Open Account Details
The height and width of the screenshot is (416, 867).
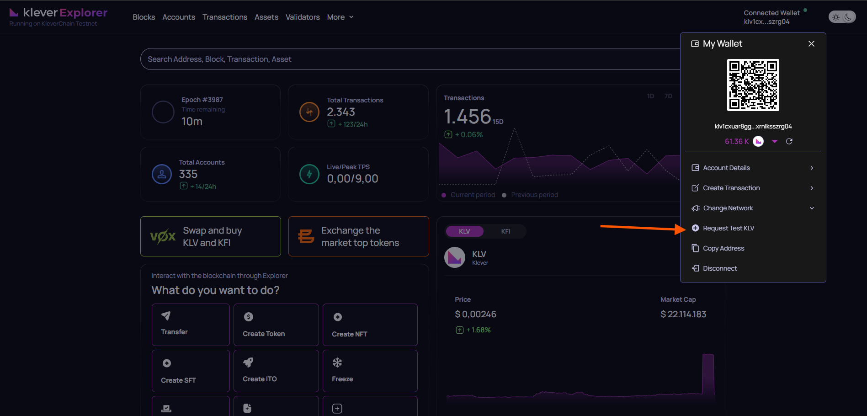tap(753, 168)
